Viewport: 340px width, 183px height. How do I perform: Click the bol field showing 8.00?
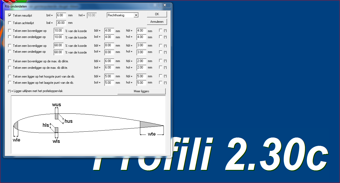[x=109, y=52]
